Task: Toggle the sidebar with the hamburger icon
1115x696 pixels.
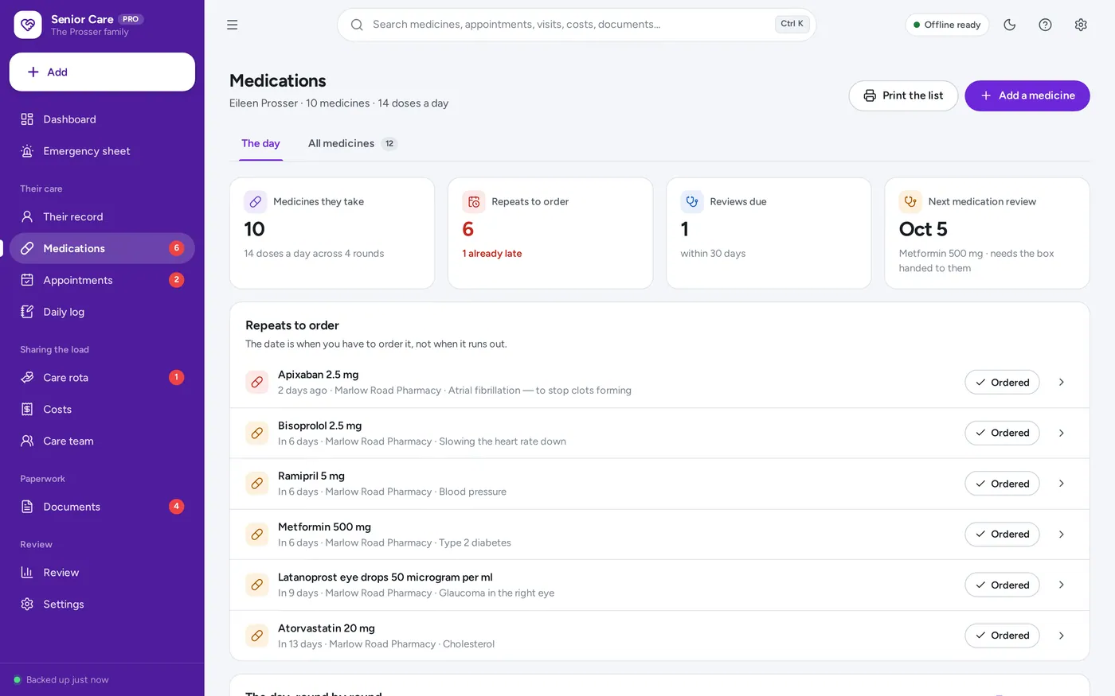Action: (x=233, y=25)
